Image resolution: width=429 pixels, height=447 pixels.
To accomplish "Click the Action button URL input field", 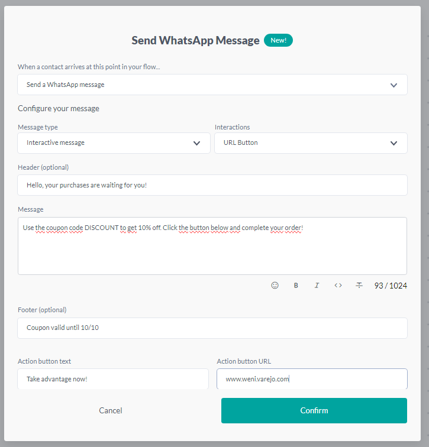I will (311, 379).
